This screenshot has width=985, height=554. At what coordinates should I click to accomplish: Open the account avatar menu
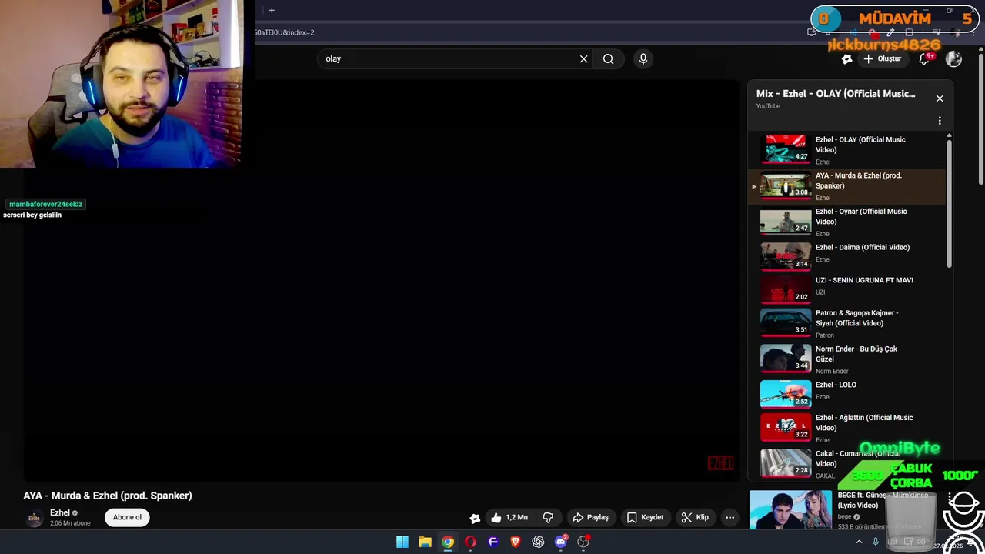[954, 58]
